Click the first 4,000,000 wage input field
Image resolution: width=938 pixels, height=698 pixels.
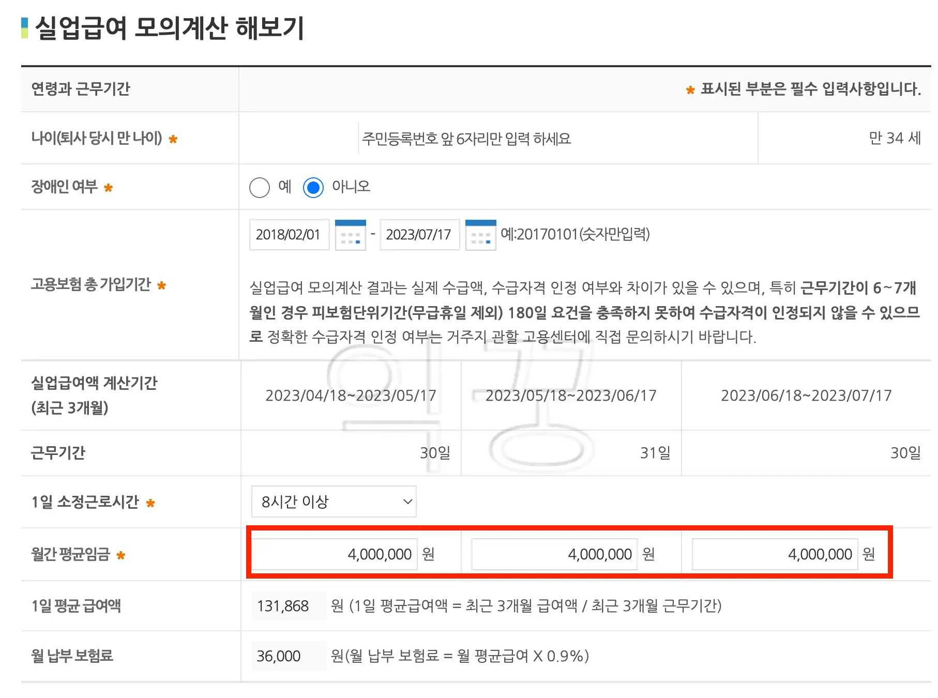coord(334,554)
